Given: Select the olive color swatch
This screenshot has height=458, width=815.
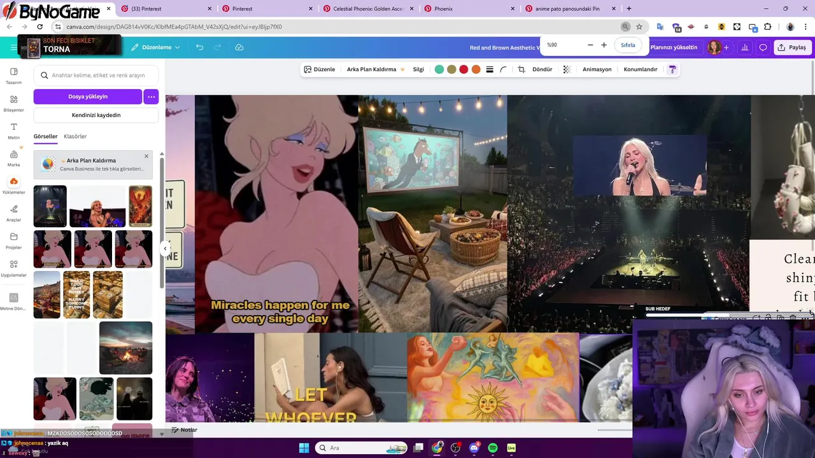Looking at the screenshot, I should 451,69.
